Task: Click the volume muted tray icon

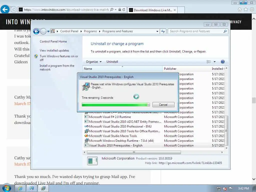Action: [225, 188]
